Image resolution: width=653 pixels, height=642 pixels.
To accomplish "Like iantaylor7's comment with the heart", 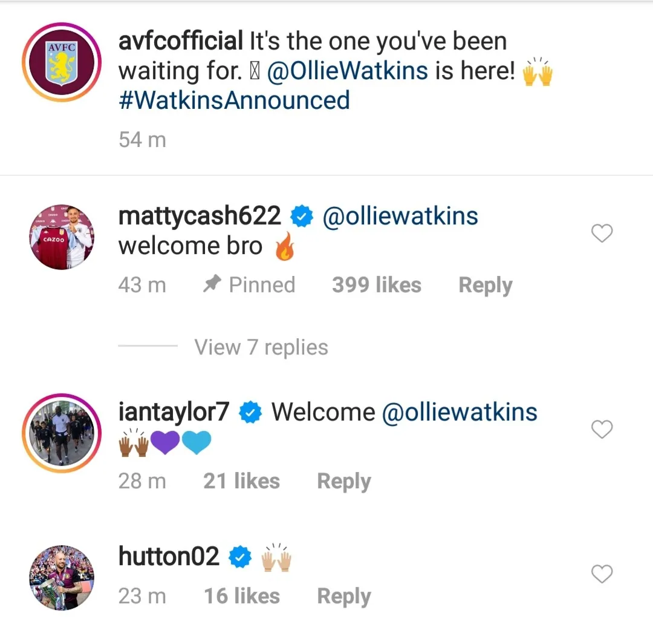I will pyautogui.click(x=602, y=430).
